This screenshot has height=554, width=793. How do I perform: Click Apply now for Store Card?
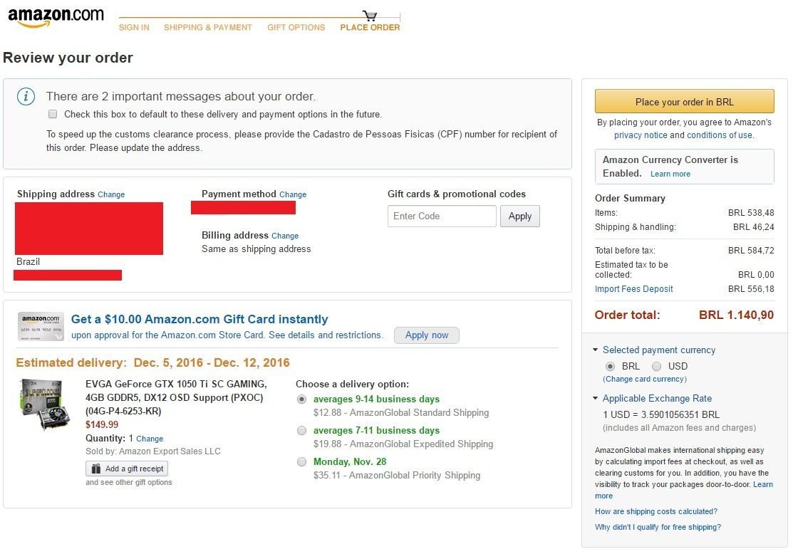coord(426,335)
